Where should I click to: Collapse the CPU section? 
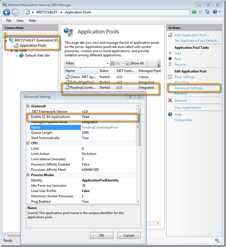click(28, 143)
